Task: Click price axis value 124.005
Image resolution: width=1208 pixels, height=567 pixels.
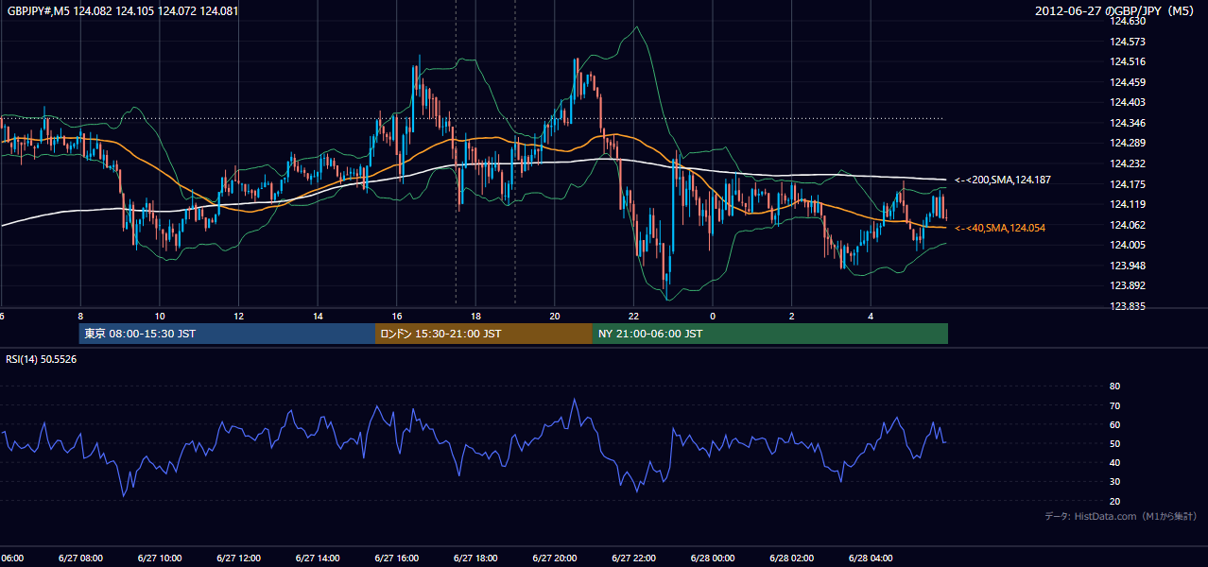Action: [x=1127, y=245]
